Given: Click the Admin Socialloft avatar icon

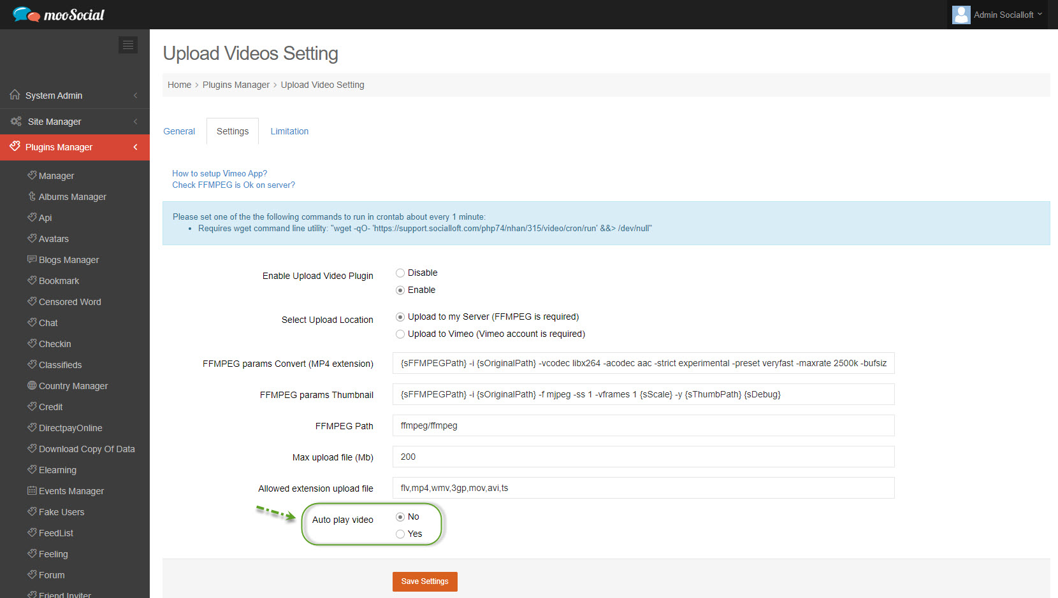Looking at the screenshot, I should [961, 15].
